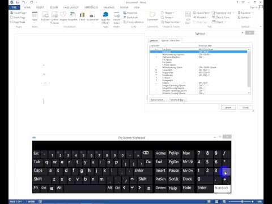The width and height of the screenshot is (272, 204).
Task: Open Apps for Office
Action: click(105, 18)
